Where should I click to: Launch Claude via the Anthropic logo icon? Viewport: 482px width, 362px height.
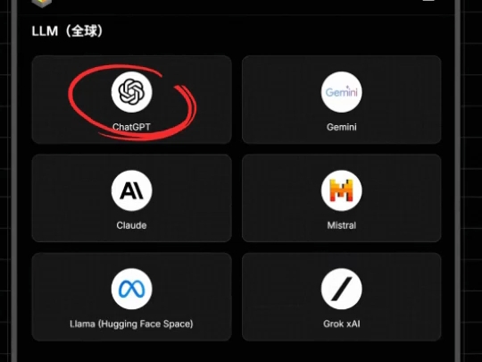pos(131,190)
